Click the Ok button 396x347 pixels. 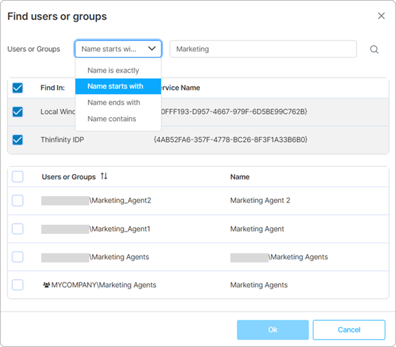coord(273,330)
